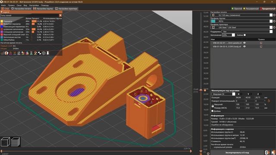Open vertical slider settings cog icon

(208, 154)
